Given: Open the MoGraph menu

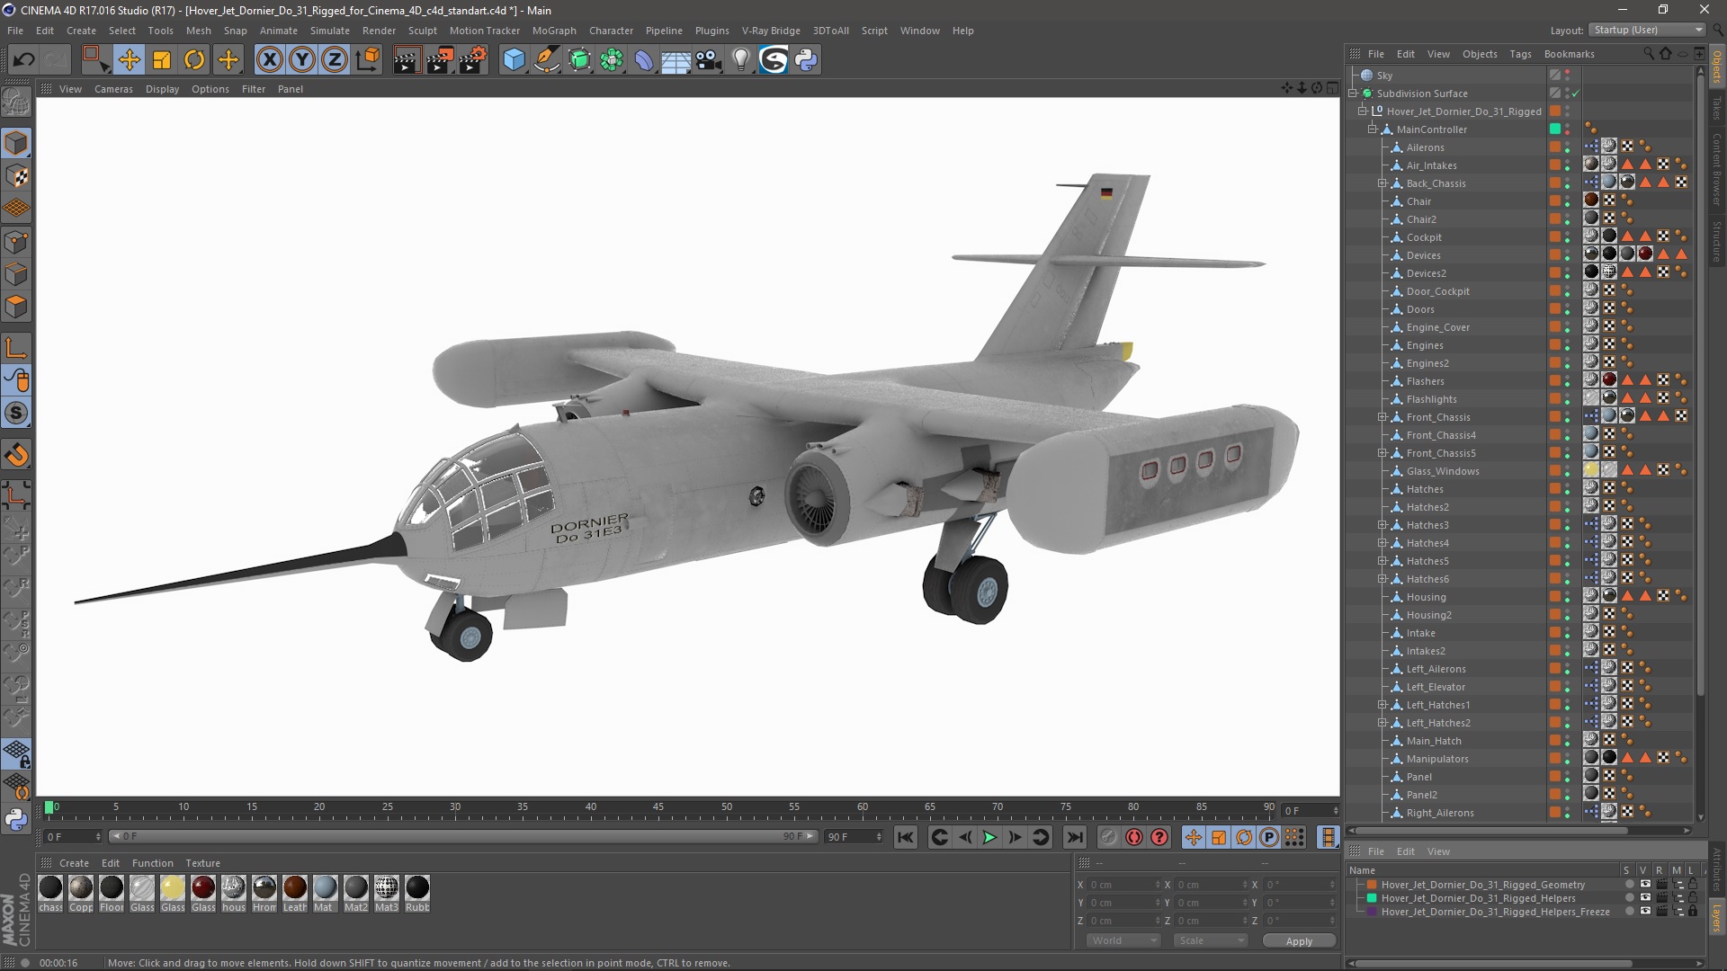Looking at the screenshot, I should coord(554,31).
